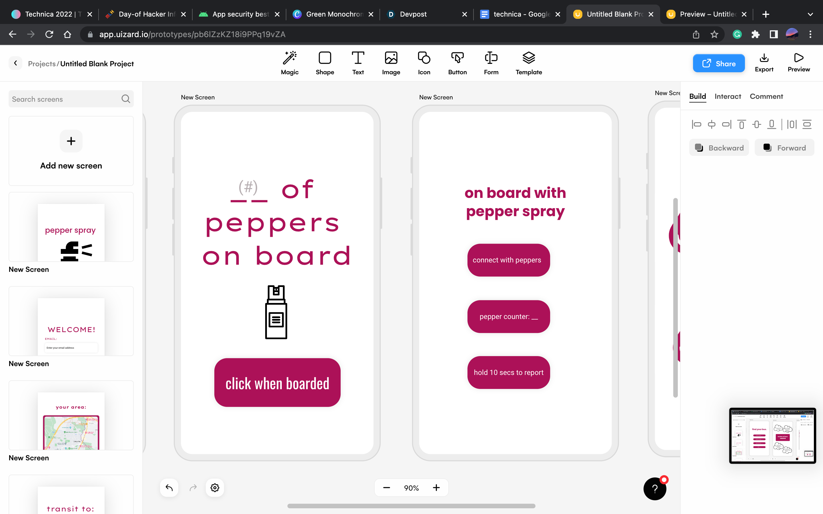The width and height of the screenshot is (823, 514).
Task: Switch to the Interact tab
Action: [728, 97]
